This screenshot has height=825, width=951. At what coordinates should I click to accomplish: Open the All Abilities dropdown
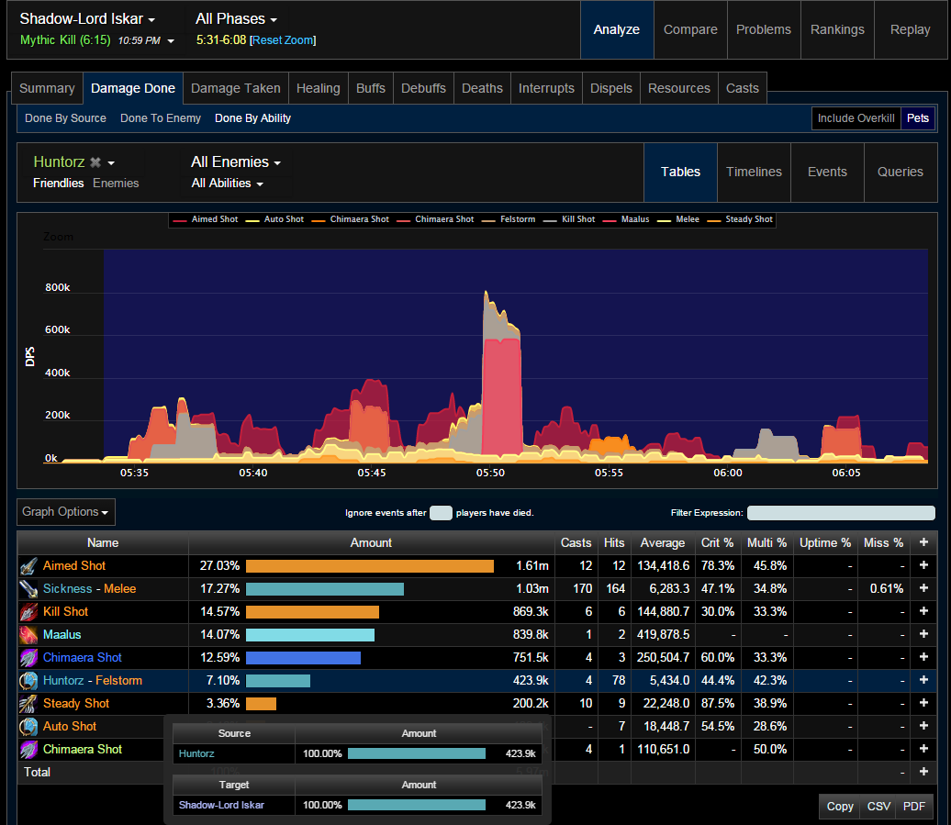click(227, 183)
